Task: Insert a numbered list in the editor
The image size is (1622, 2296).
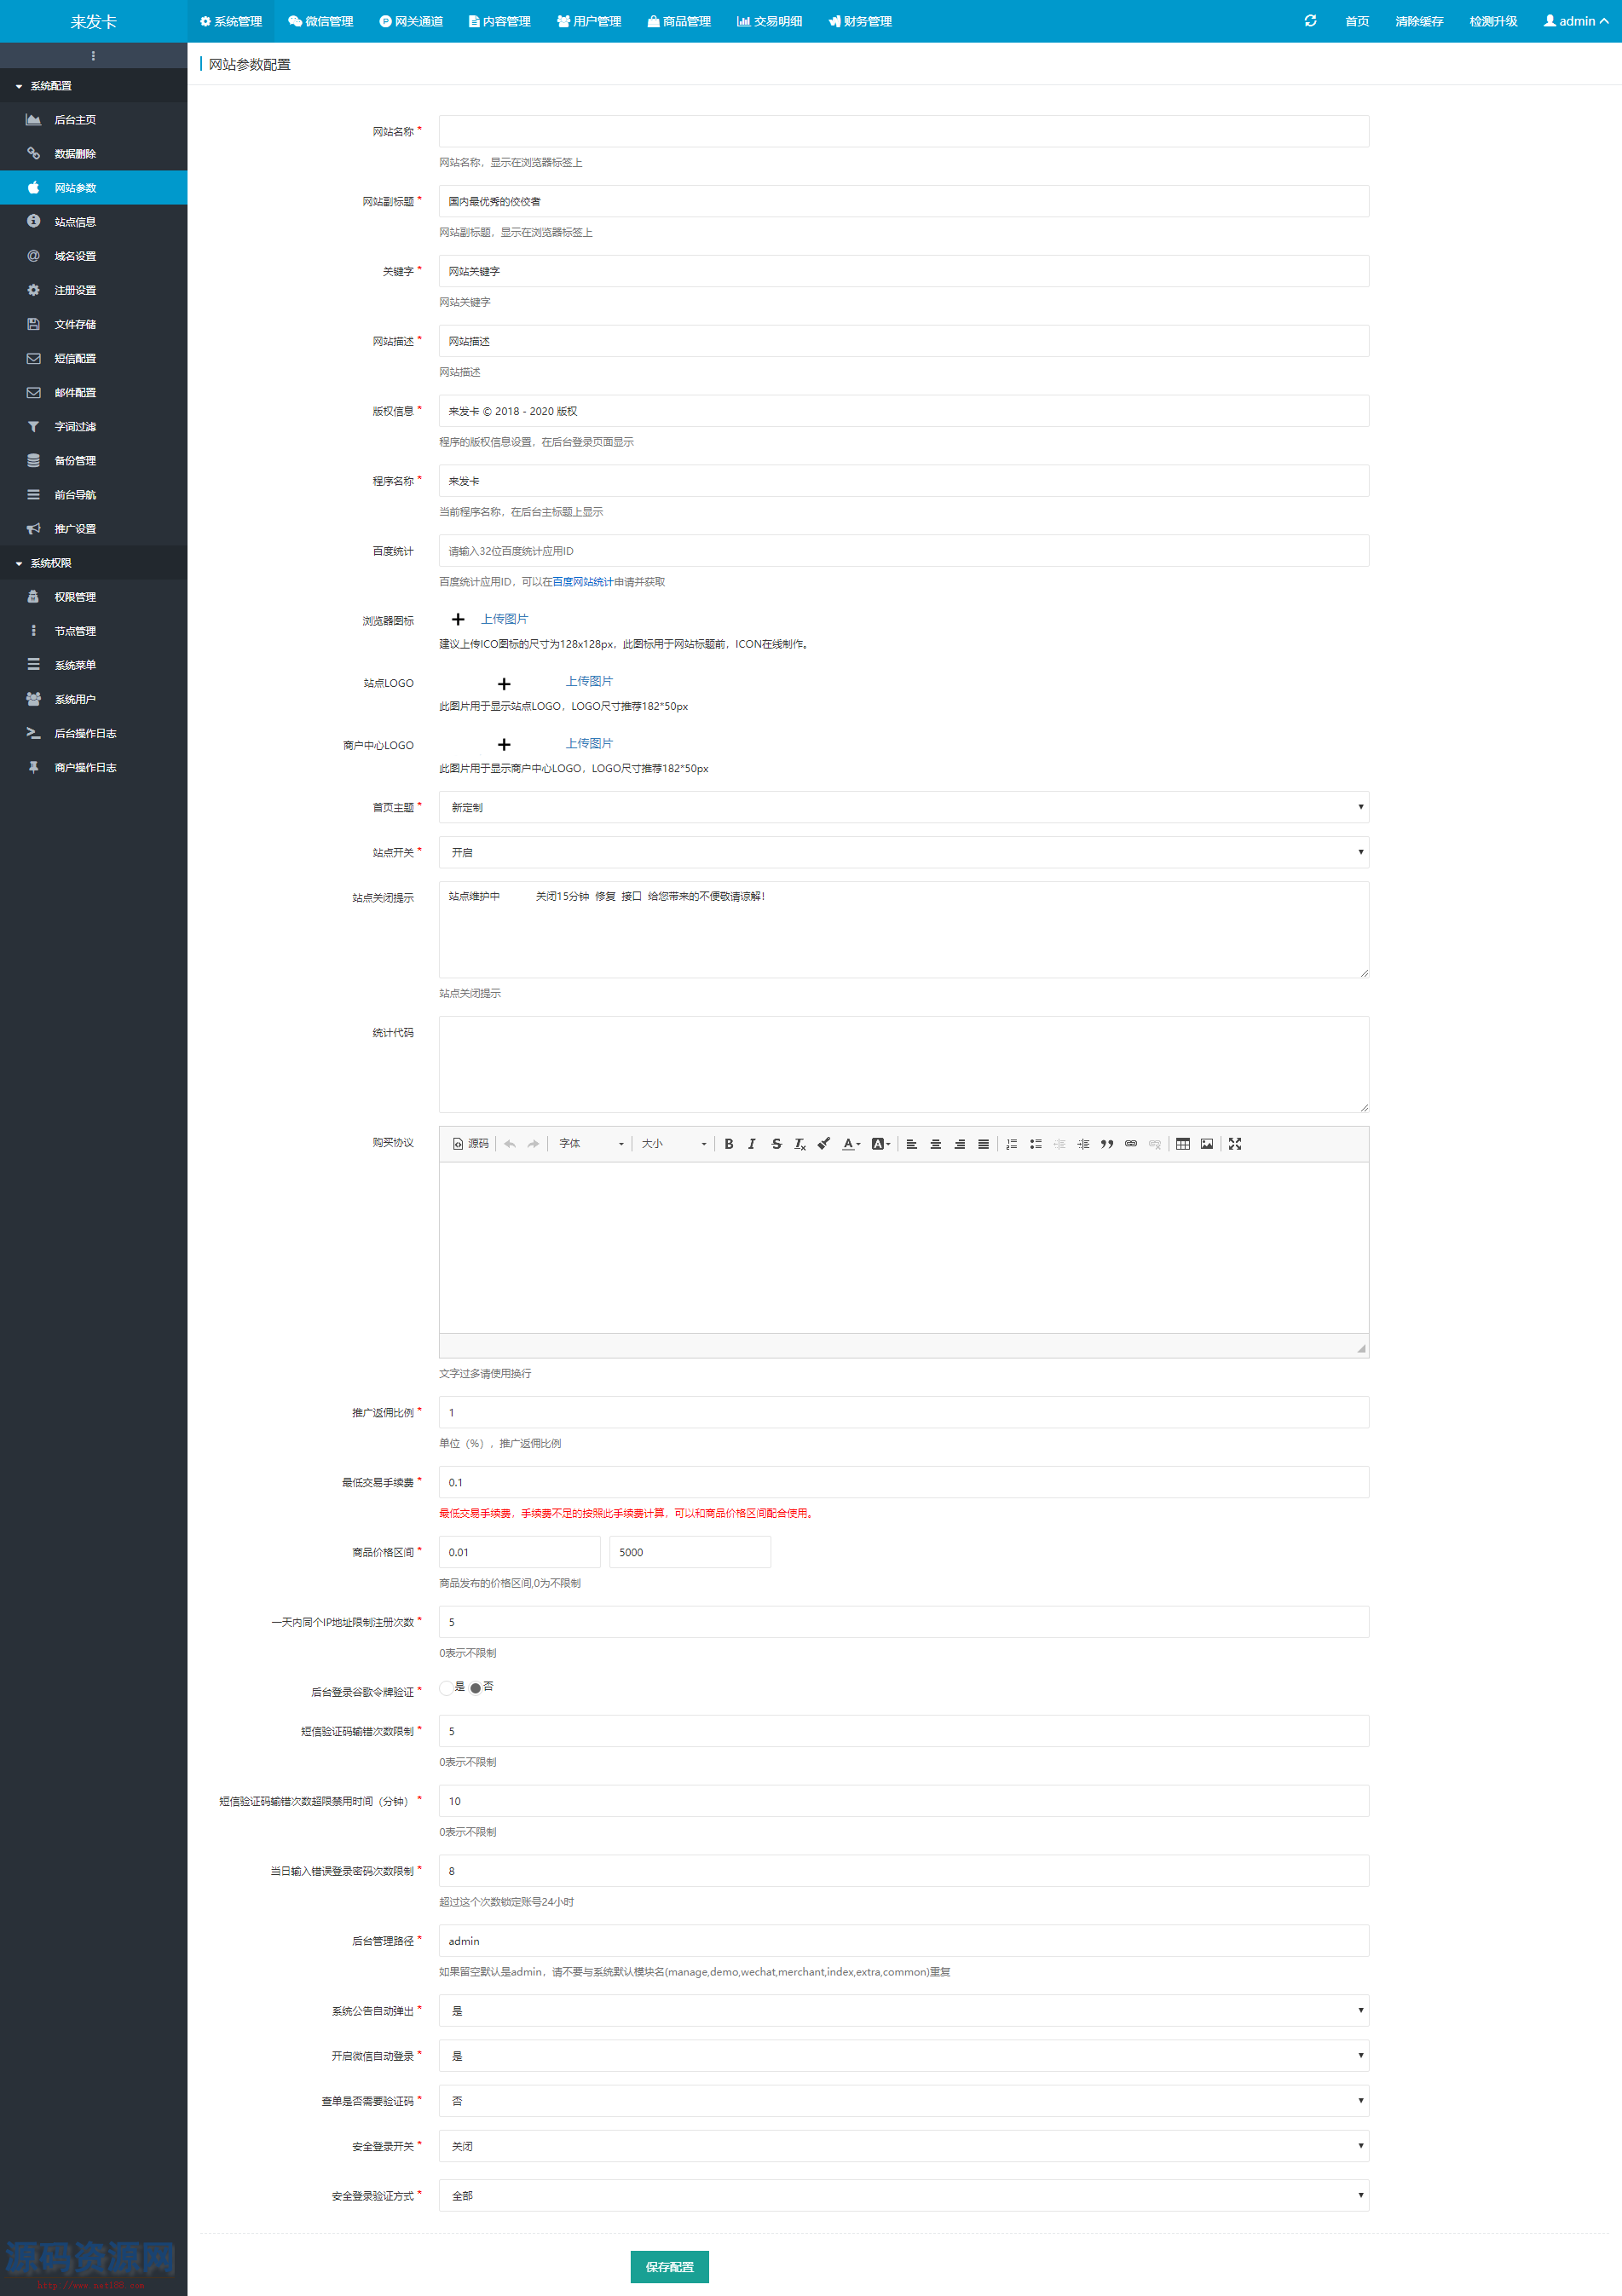Action: [1012, 1144]
